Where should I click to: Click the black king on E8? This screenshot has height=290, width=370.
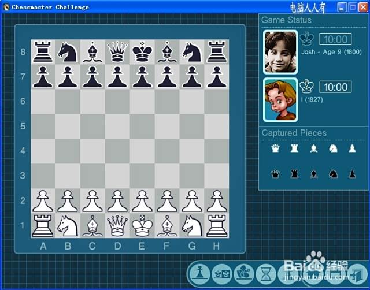tap(142, 51)
